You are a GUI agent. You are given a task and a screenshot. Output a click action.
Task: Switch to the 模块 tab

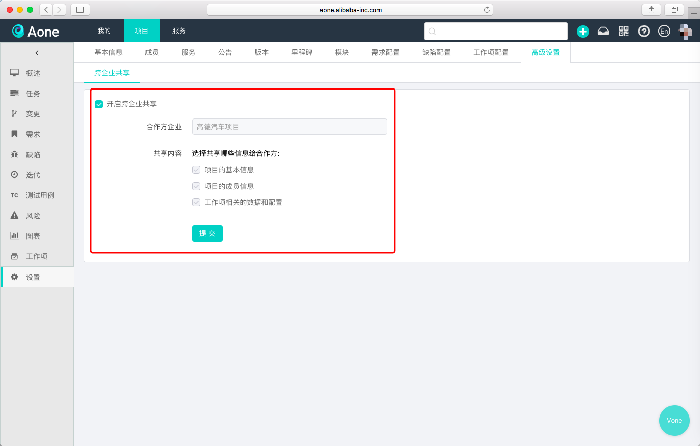(x=342, y=52)
